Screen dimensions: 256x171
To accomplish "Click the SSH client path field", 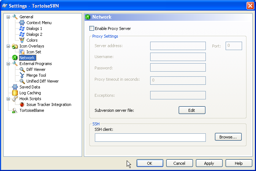I will click(150, 137).
